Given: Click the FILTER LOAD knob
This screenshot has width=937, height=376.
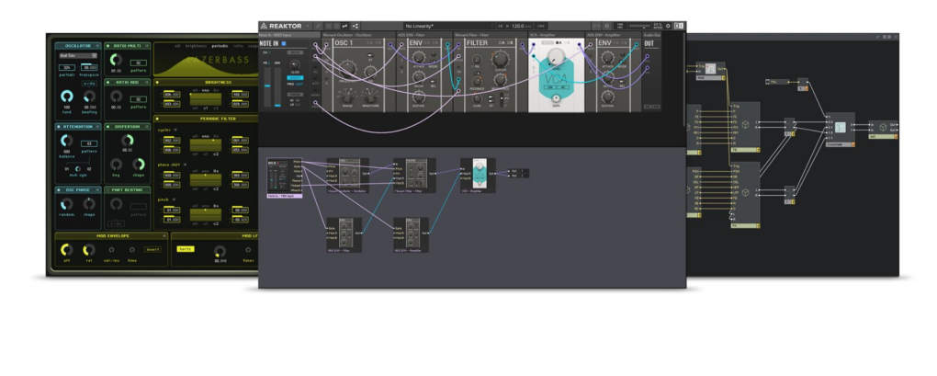Looking at the screenshot, I should point(477,98).
